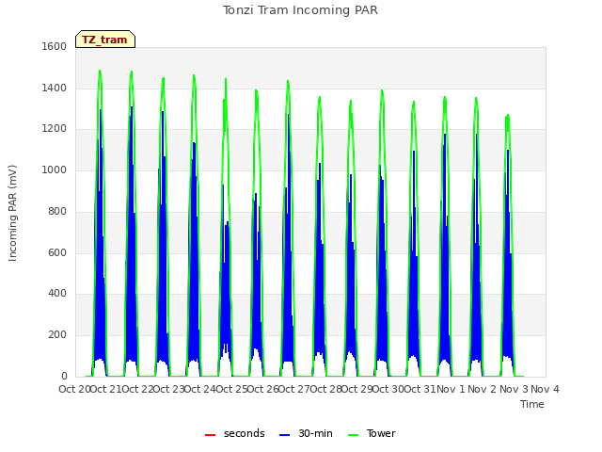Click the y-axis label 'Incoming PAR (mV)'
The width and height of the screenshot is (602, 452).
tap(12, 214)
